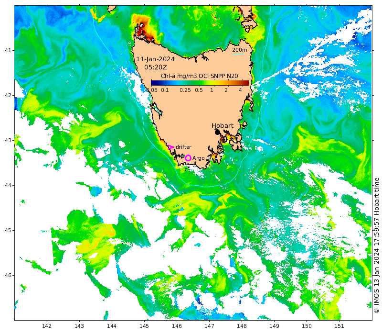This screenshot has height=335, width=382.
Task: Click the 148 longitude axis label
Action: (242, 326)
